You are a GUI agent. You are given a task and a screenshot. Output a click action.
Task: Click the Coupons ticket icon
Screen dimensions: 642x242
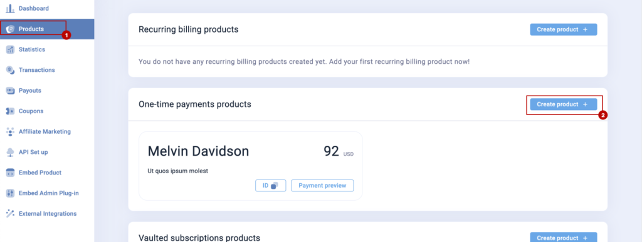pos(10,111)
